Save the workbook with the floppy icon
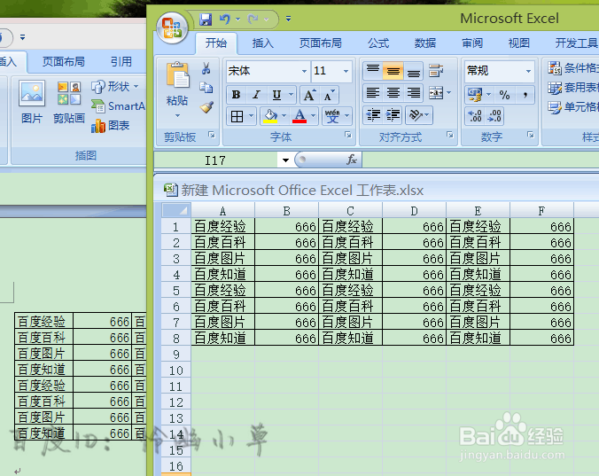Screen dimensions: 599x476 pyautogui.click(x=206, y=20)
